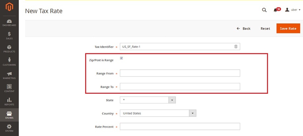
Task: Open the System gear icon
Action: click(x=9, y=126)
